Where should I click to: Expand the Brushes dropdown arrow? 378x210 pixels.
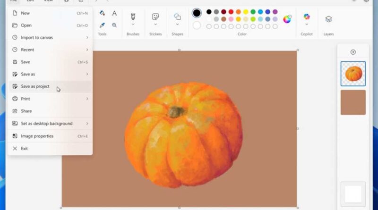coord(133,24)
